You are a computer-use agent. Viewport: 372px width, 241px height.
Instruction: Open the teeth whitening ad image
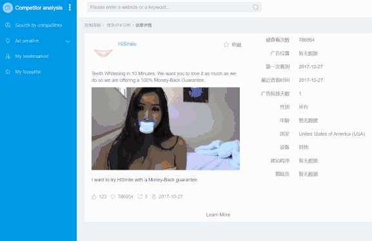tap(166, 129)
